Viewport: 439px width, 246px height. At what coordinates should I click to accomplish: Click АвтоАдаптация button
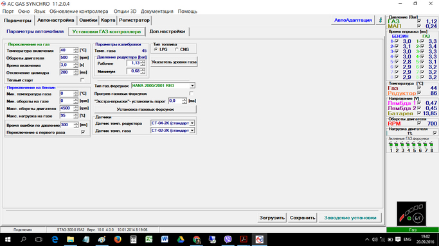353,20
